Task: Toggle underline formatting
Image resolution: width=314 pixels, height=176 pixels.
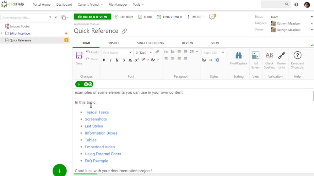Action: (117, 60)
